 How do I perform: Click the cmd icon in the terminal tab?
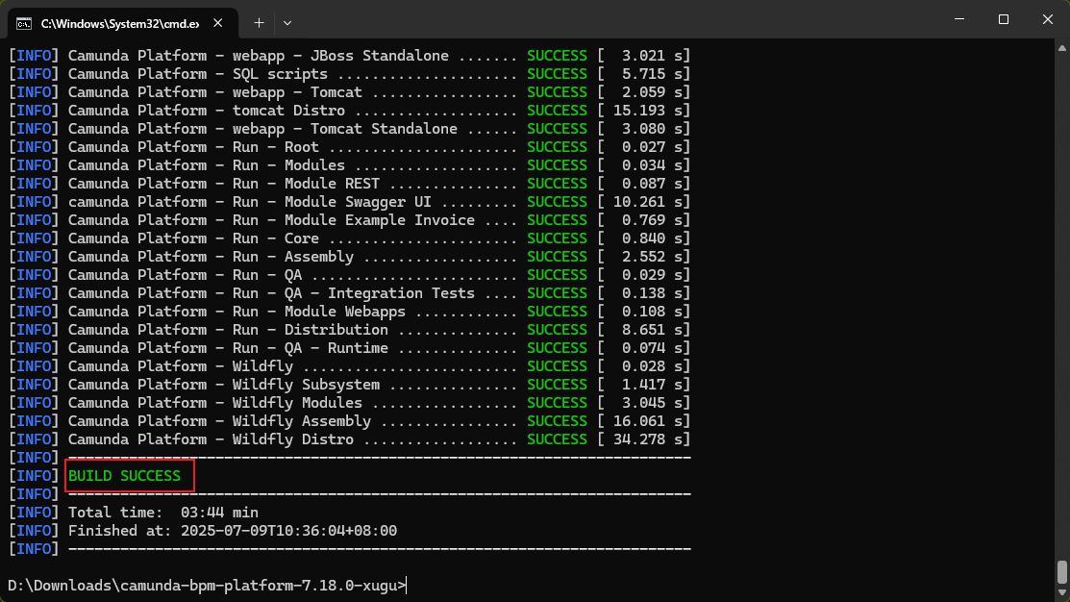24,21
